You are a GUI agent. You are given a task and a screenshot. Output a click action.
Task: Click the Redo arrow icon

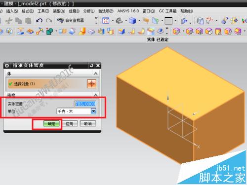49,21
